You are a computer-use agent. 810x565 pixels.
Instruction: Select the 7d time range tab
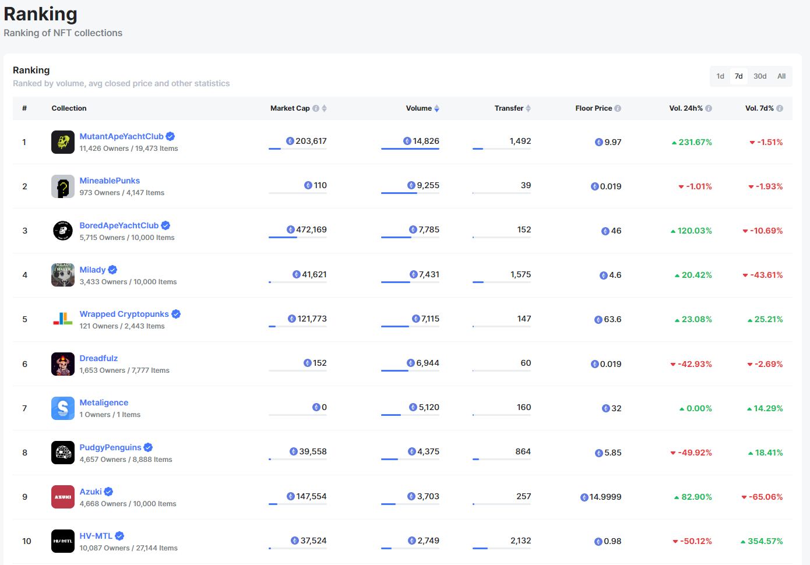tap(738, 76)
